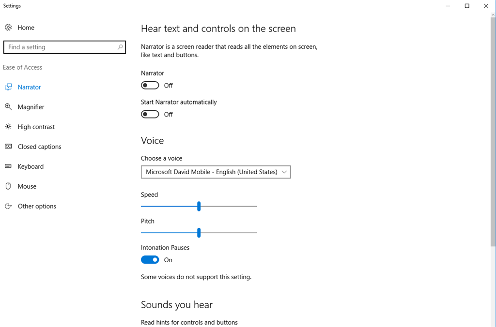496x327 pixels.
Task: Click the voice dropdown chevron arrow
Action: (284, 172)
